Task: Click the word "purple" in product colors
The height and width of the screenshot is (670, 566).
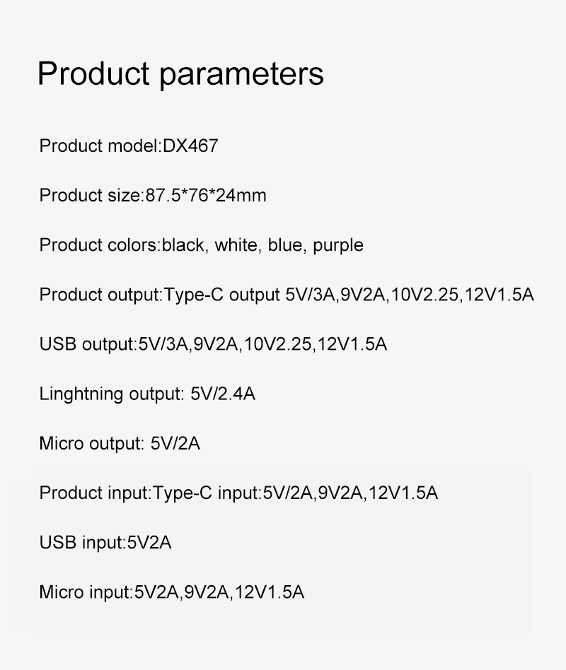Action: coord(338,245)
